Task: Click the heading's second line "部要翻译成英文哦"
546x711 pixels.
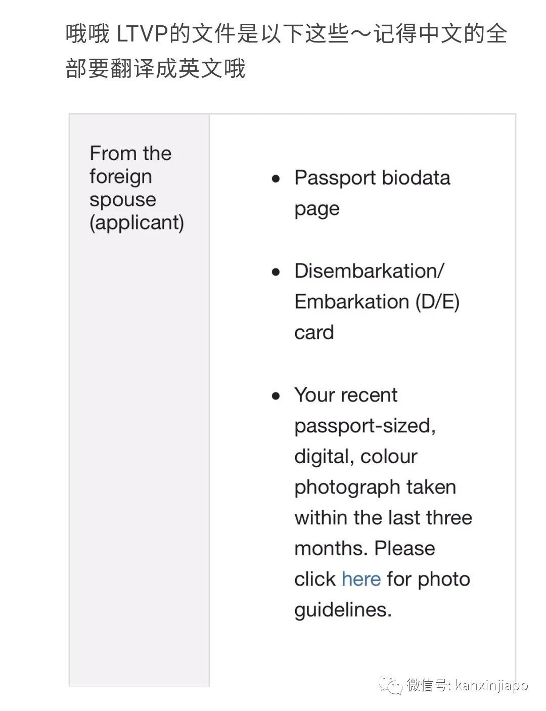Action: 156,69
